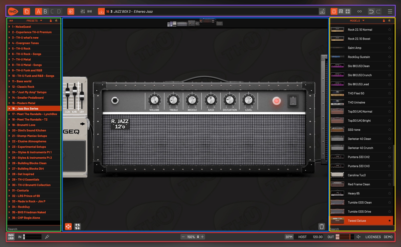Click the TH-U logo icon
This screenshot has height=247, width=401.
[x=13, y=12]
